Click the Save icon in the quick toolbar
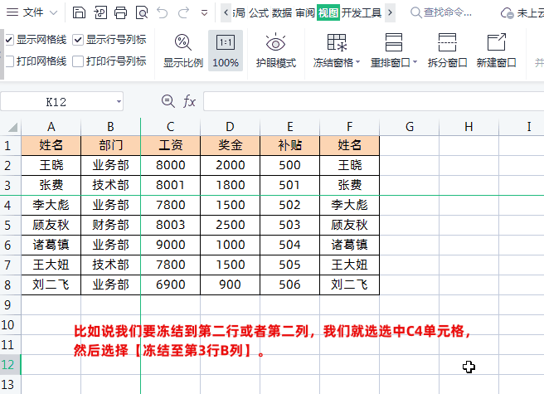Image resolution: width=544 pixels, height=394 pixels. coord(79,12)
